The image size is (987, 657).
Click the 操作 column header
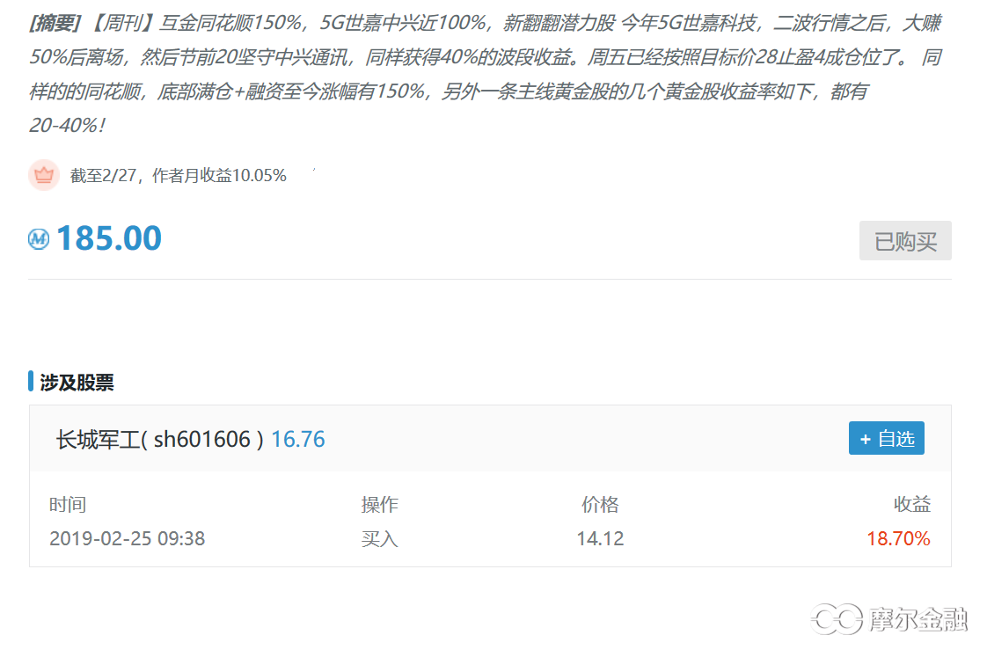(x=379, y=505)
